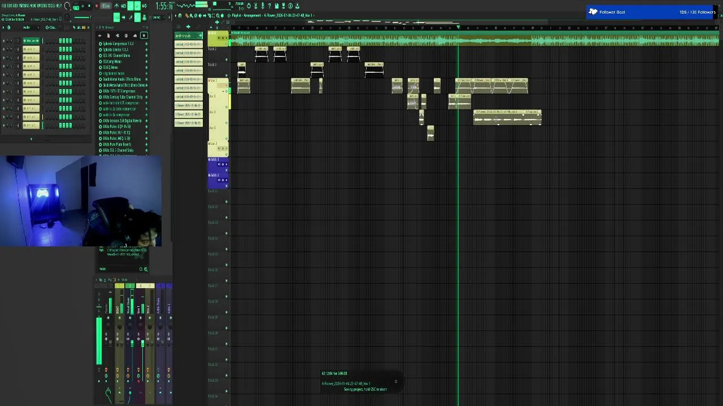Toggle the mute dot on playlist Track 2
This screenshot has height=406, width=723.
tap(227, 60)
